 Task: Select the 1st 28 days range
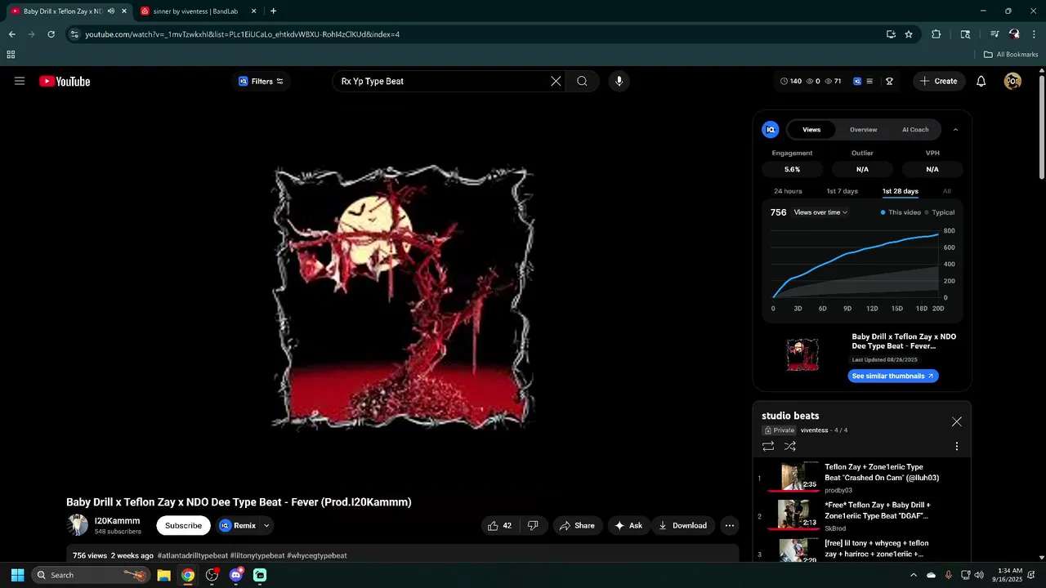pos(900,191)
